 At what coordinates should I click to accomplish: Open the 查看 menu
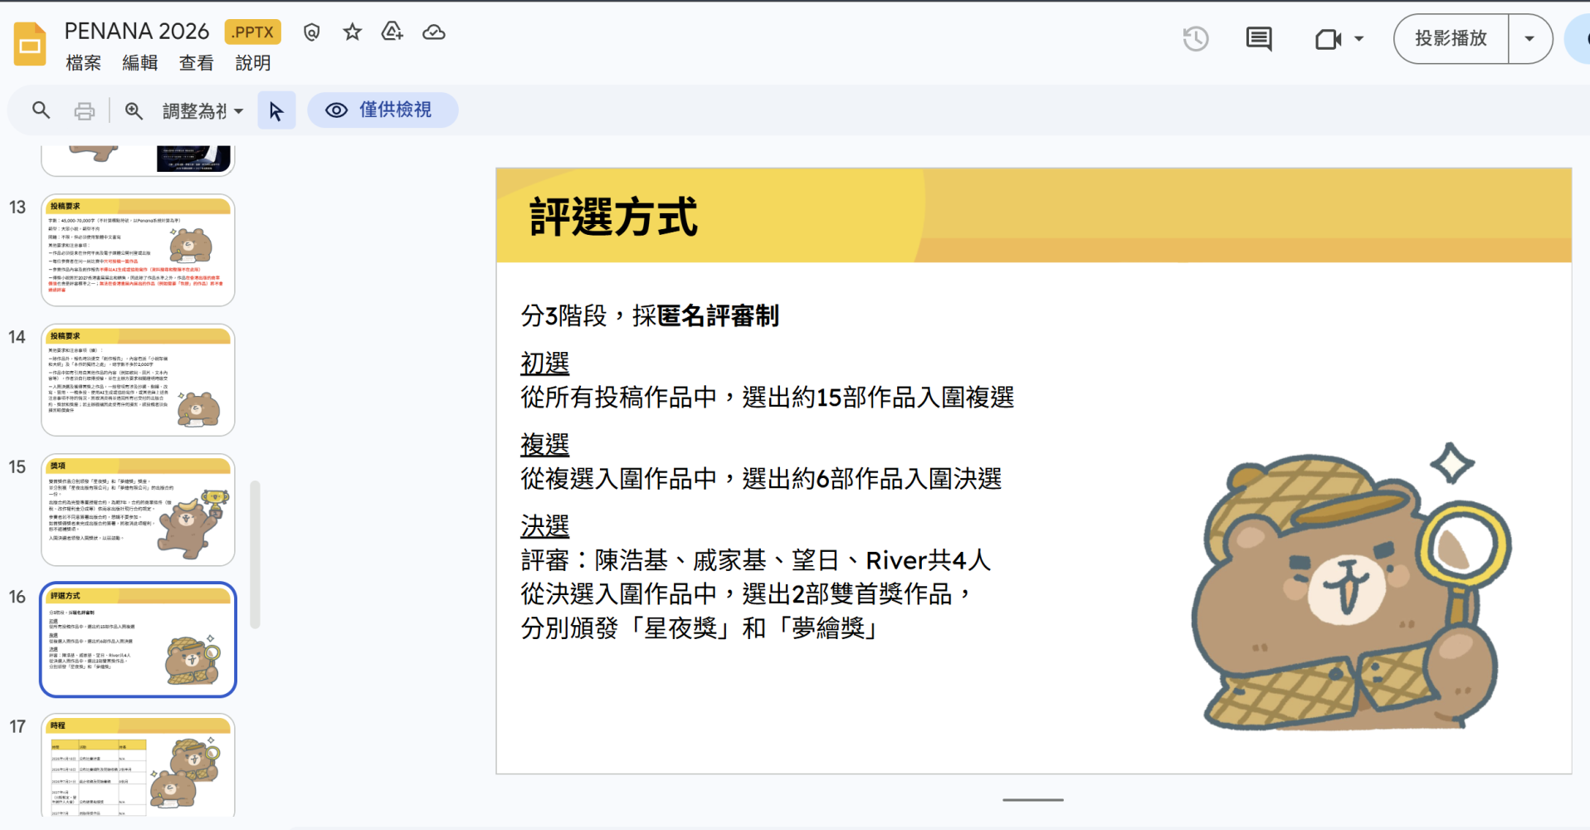[196, 63]
